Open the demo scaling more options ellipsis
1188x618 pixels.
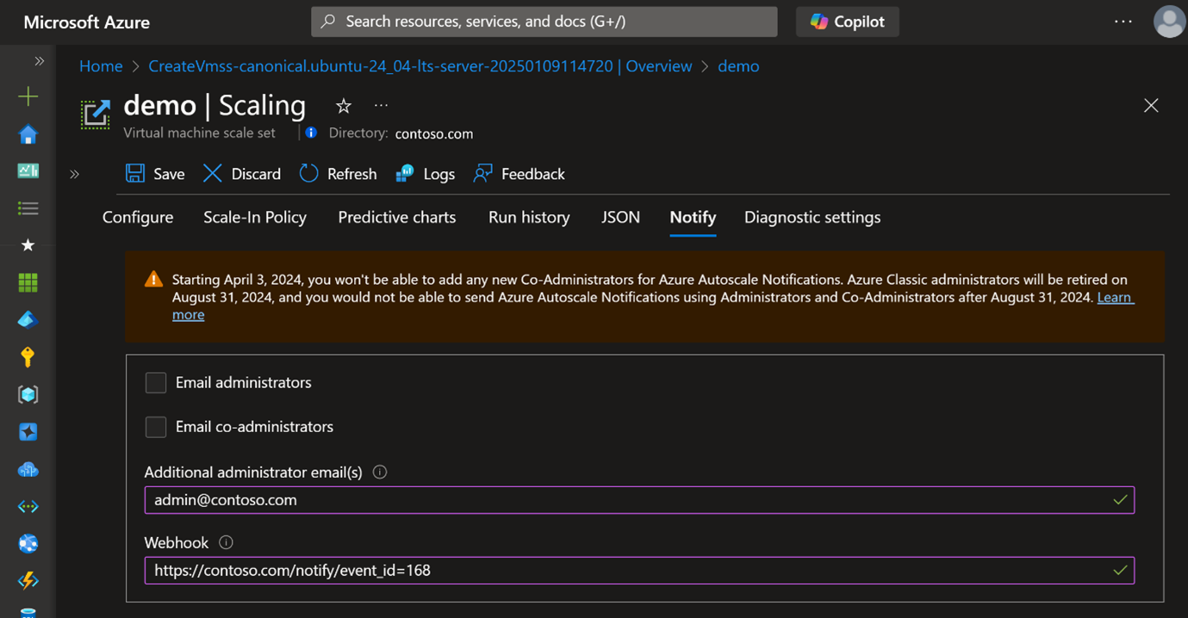point(381,106)
